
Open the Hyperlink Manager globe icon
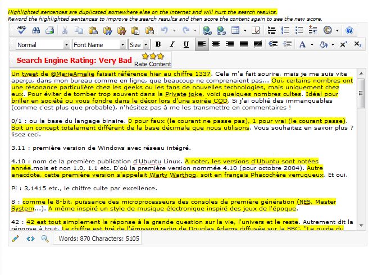coord(207,30)
